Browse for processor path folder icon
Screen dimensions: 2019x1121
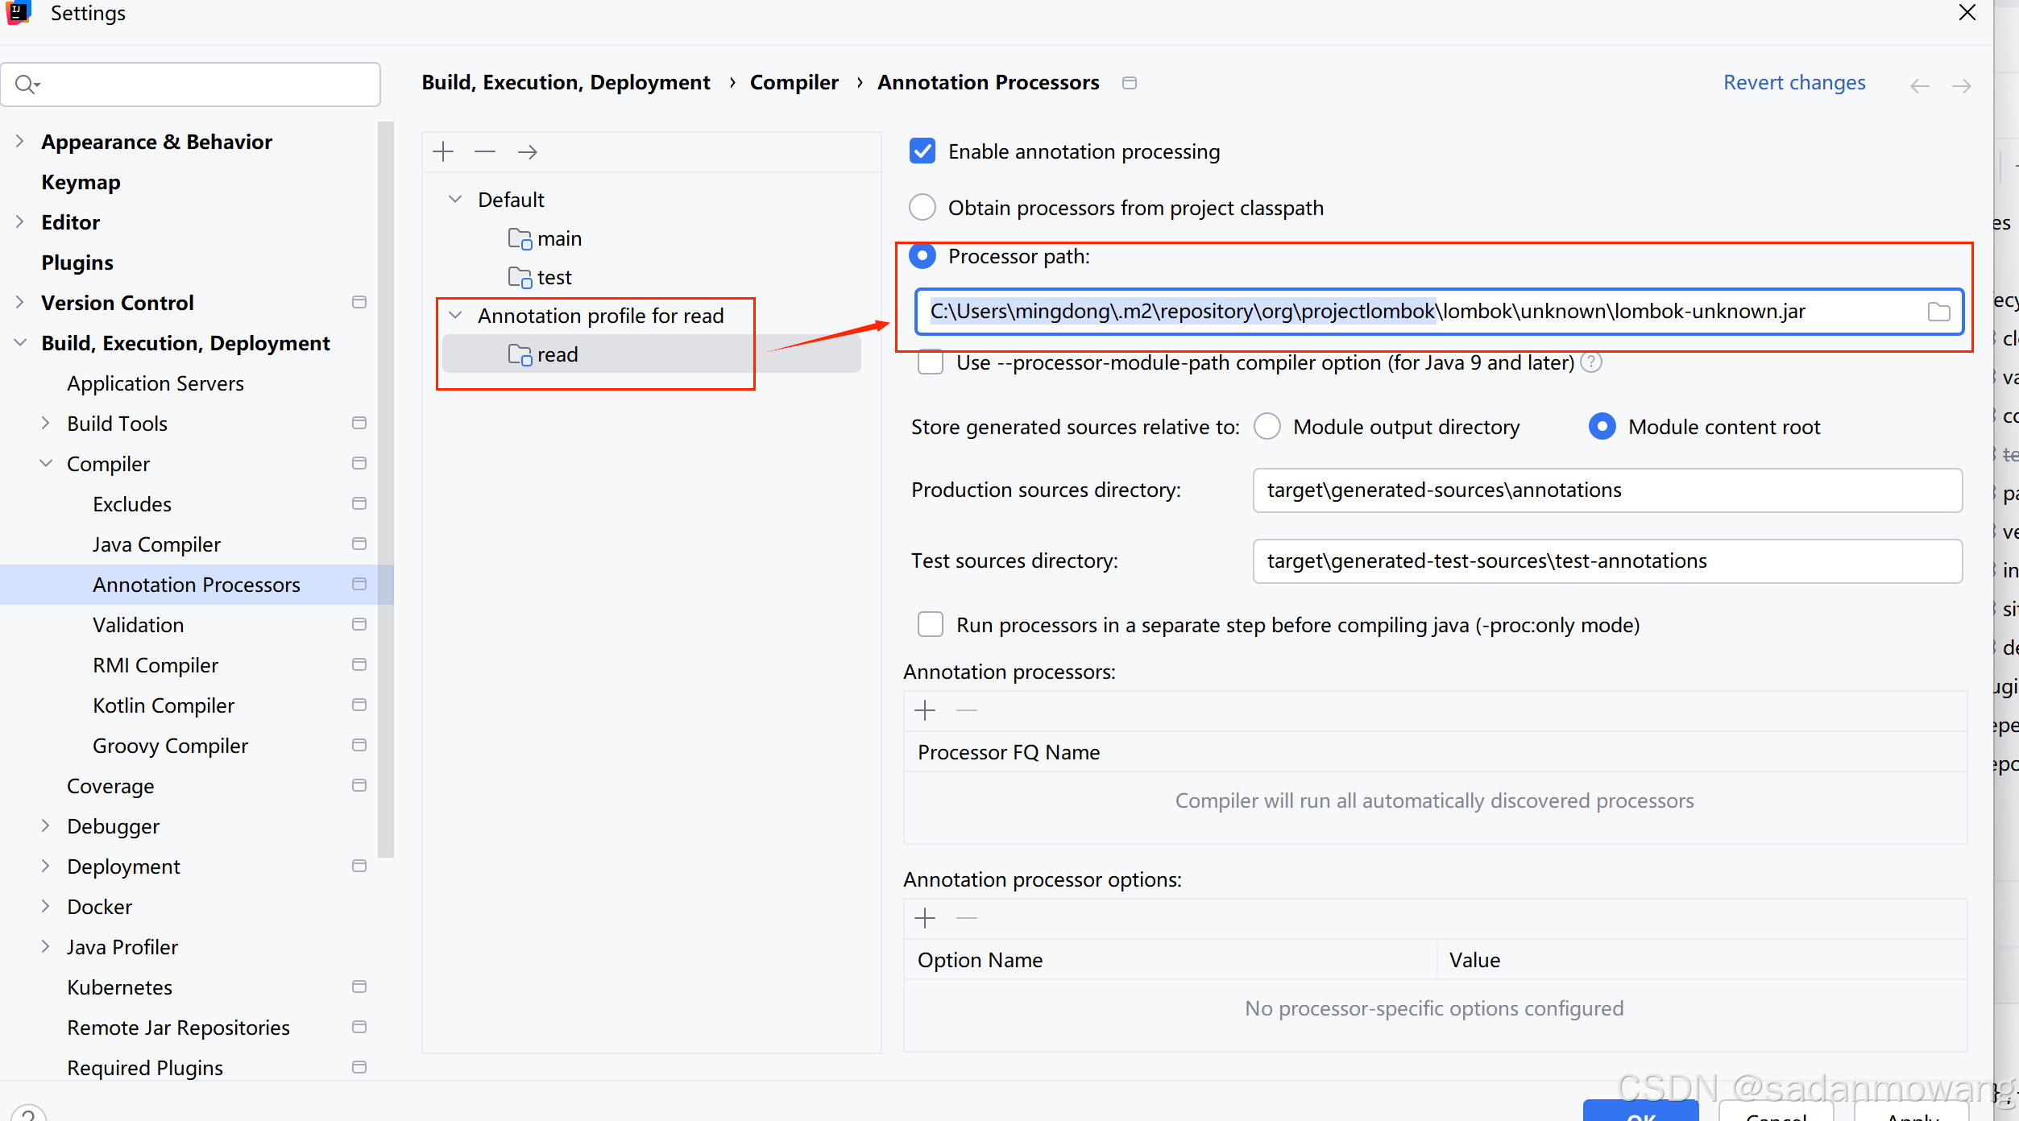coord(1938,312)
